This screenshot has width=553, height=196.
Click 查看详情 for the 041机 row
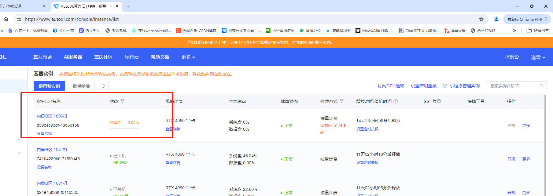point(173,163)
